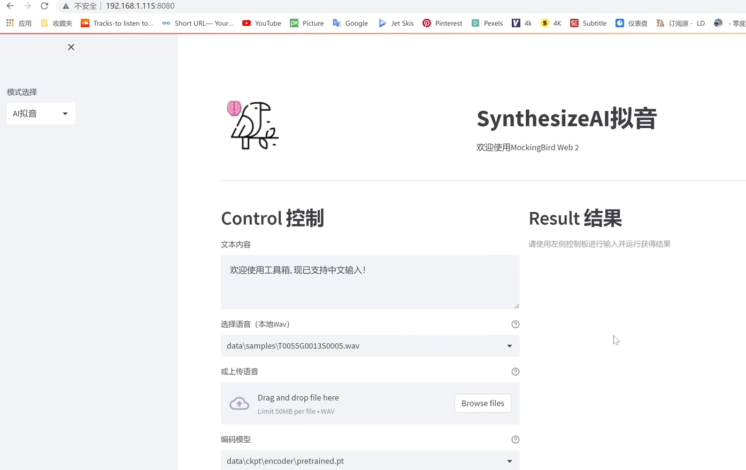Open the 模式选择 AI拟音 dropdown
The image size is (746, 470).
[x=41, y=113]
